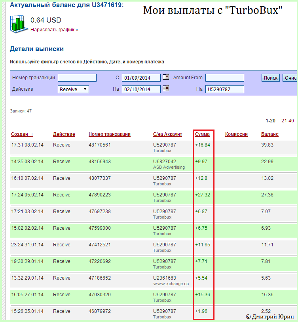The height and width of the screenshot is (322, 298).
Task: Select the amount +11.65
Action: (203, 245)
